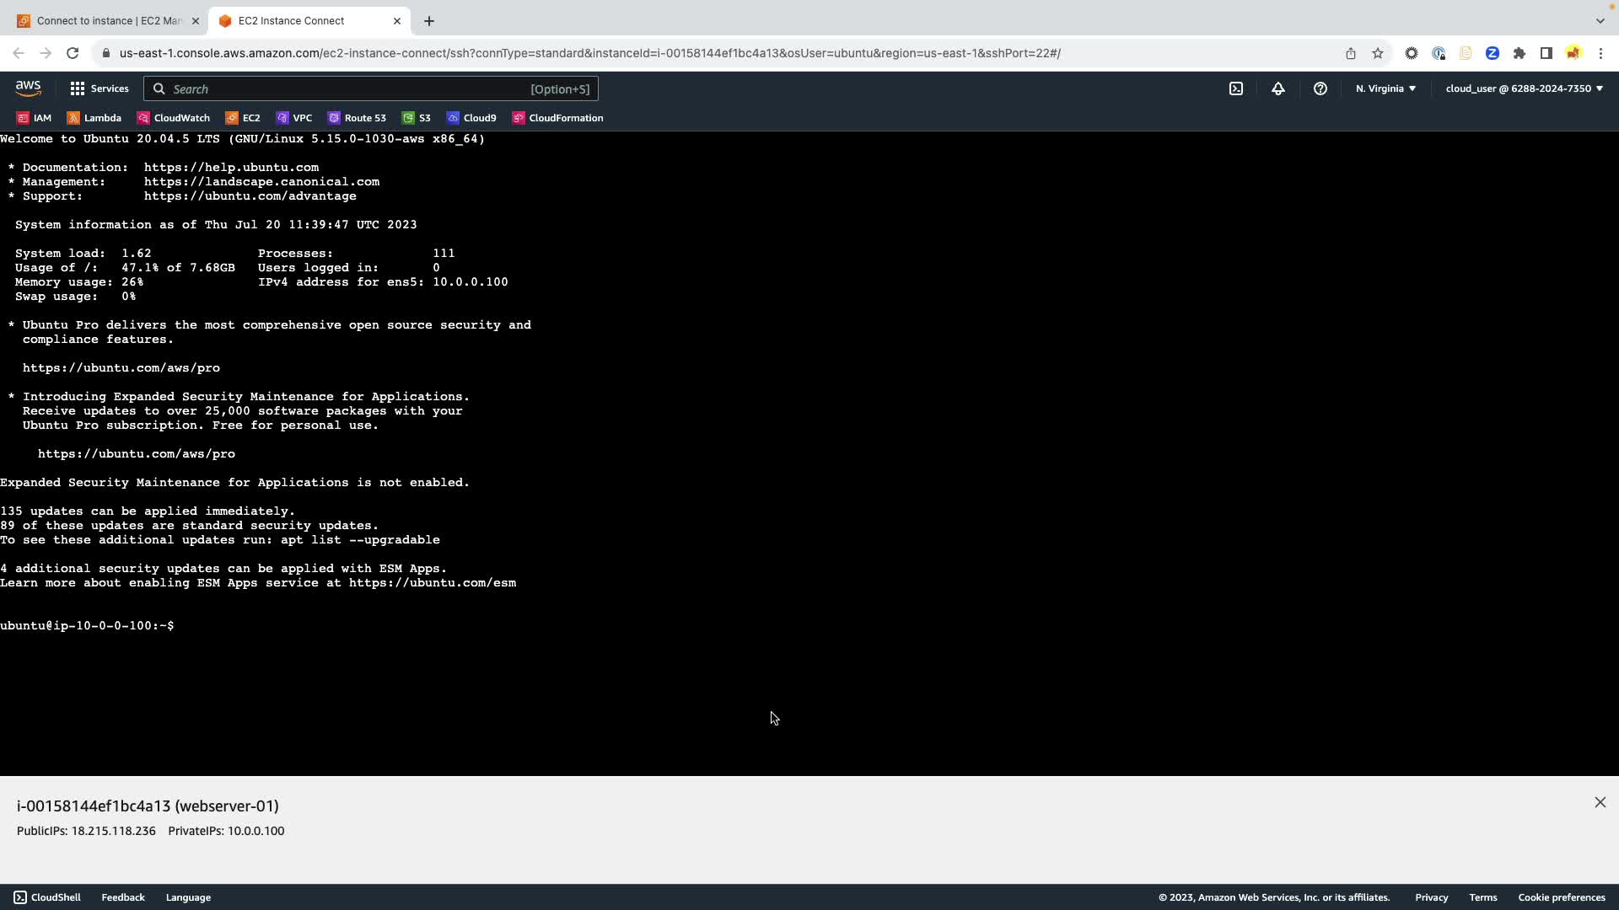Open the CloudWatch favorites shortcut
This screenshot has width=1619, height=910.
pyautogui.click(x=174, y=118)
